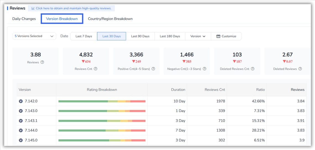Click the 2.67 deleted reviews rating
This screenshot has height=150, width=315.
click(287, 54)
